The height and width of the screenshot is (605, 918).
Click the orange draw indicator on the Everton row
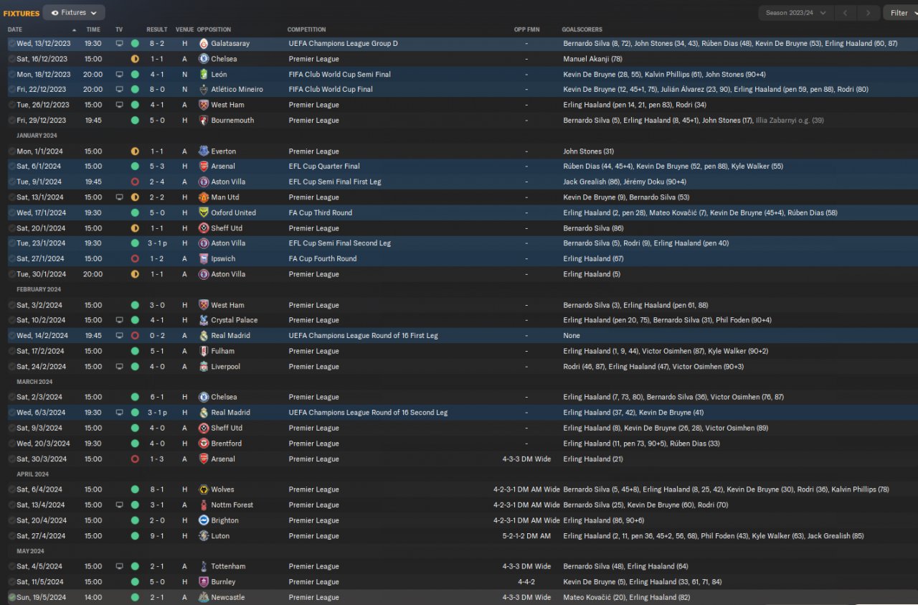tap(135, 151)
